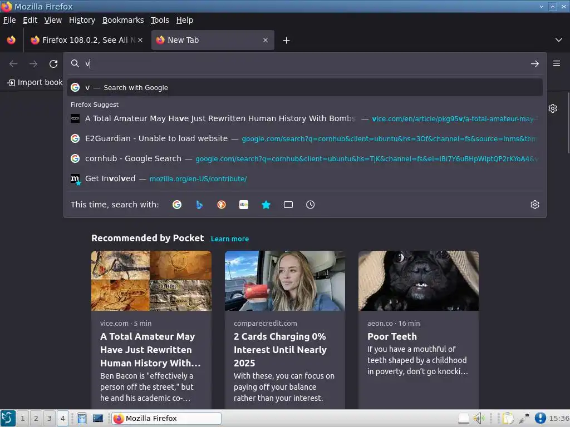Open the system start menu icon in taskbar
The image size is (570, 427).
8,418
